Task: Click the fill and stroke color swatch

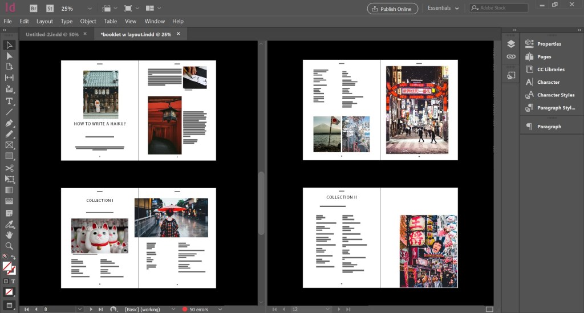Action: point(8,267)
